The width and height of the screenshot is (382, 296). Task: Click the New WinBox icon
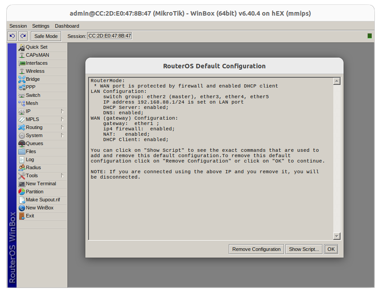point(22,208)
